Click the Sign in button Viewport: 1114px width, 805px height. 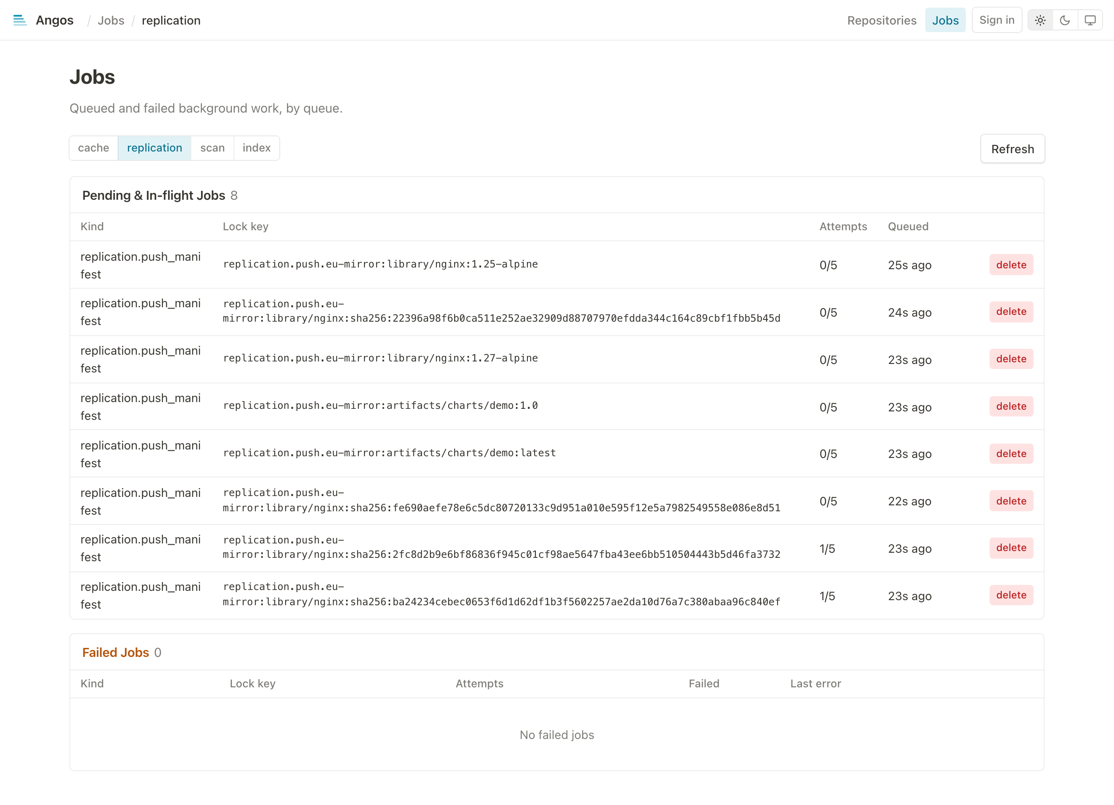click(x=997, y=20)
